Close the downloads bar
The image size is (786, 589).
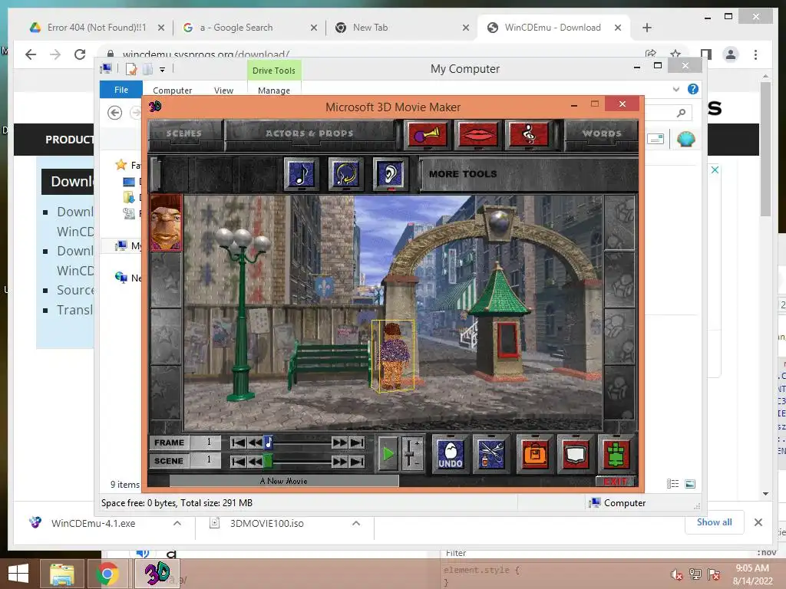[758, 522]
